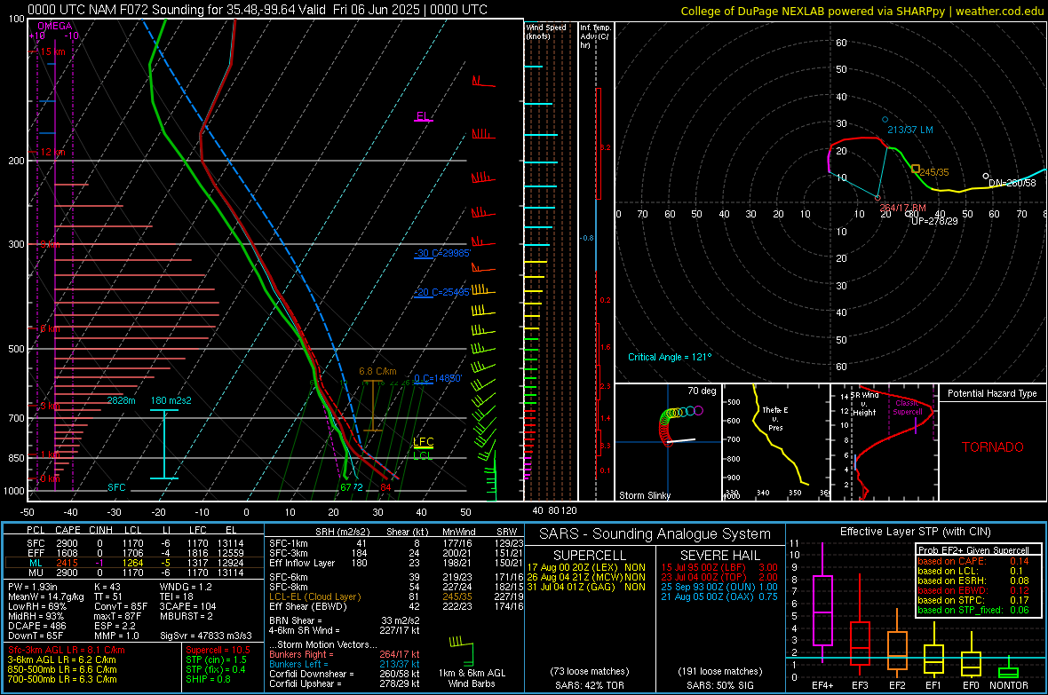Click the OMEGA label on the skew-T
This screenshot has width=1048, height=695.
click(55, 26)
